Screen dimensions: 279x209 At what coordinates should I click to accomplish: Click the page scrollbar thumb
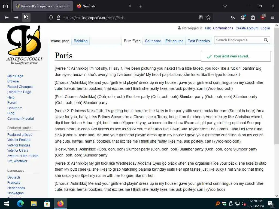tap(277, 86)
